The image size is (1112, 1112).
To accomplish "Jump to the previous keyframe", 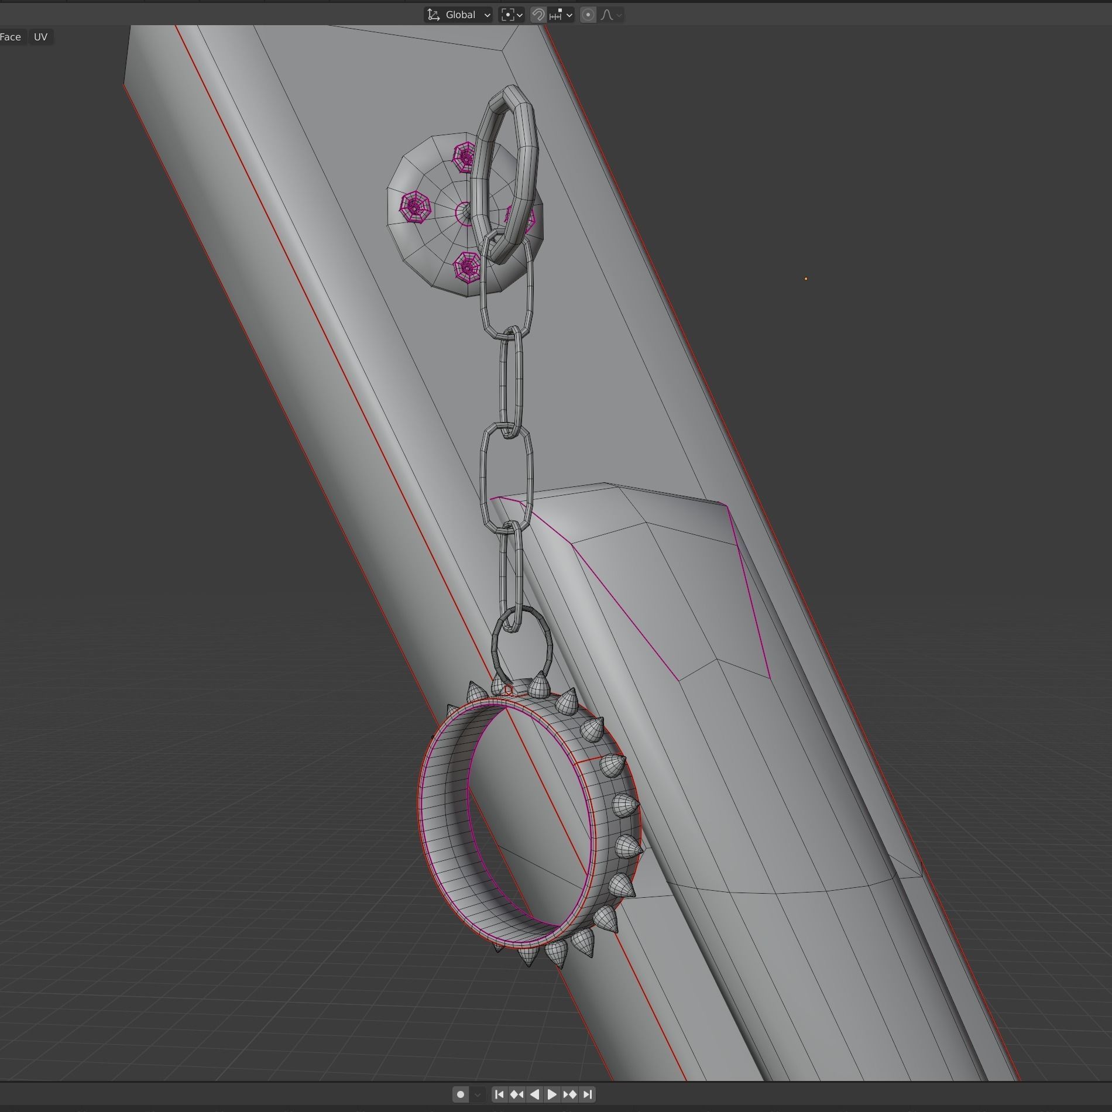I will (517, 1094).
